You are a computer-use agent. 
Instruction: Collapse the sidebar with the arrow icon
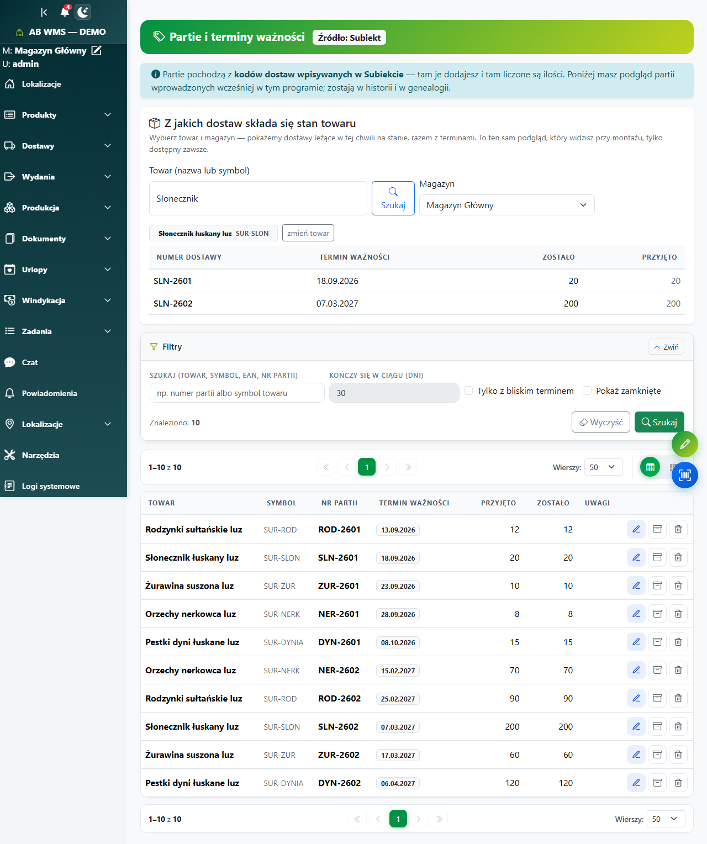[44, 12]
